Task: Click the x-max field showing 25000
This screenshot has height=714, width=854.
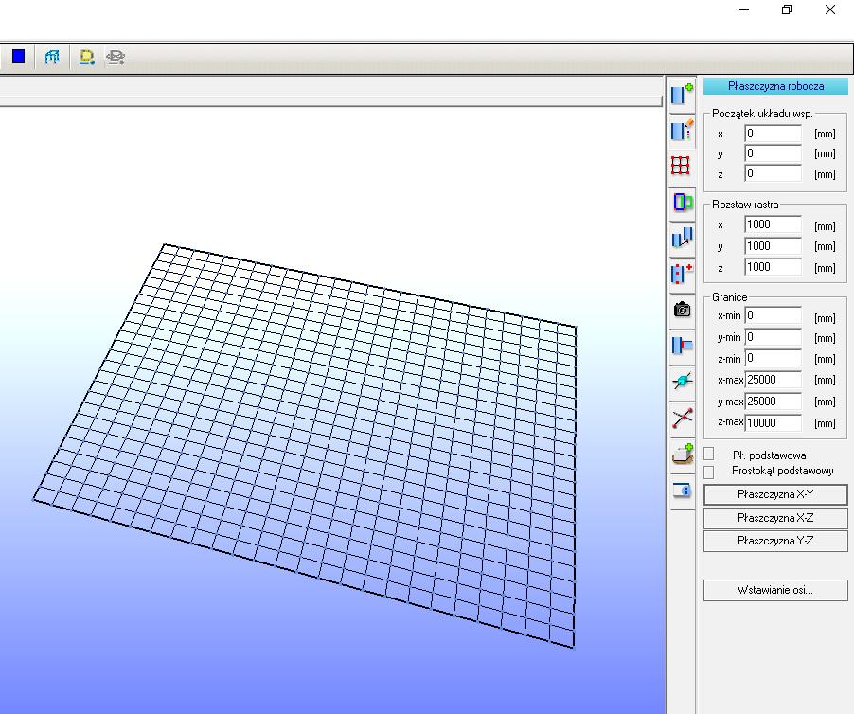Action: coord(773,380)
